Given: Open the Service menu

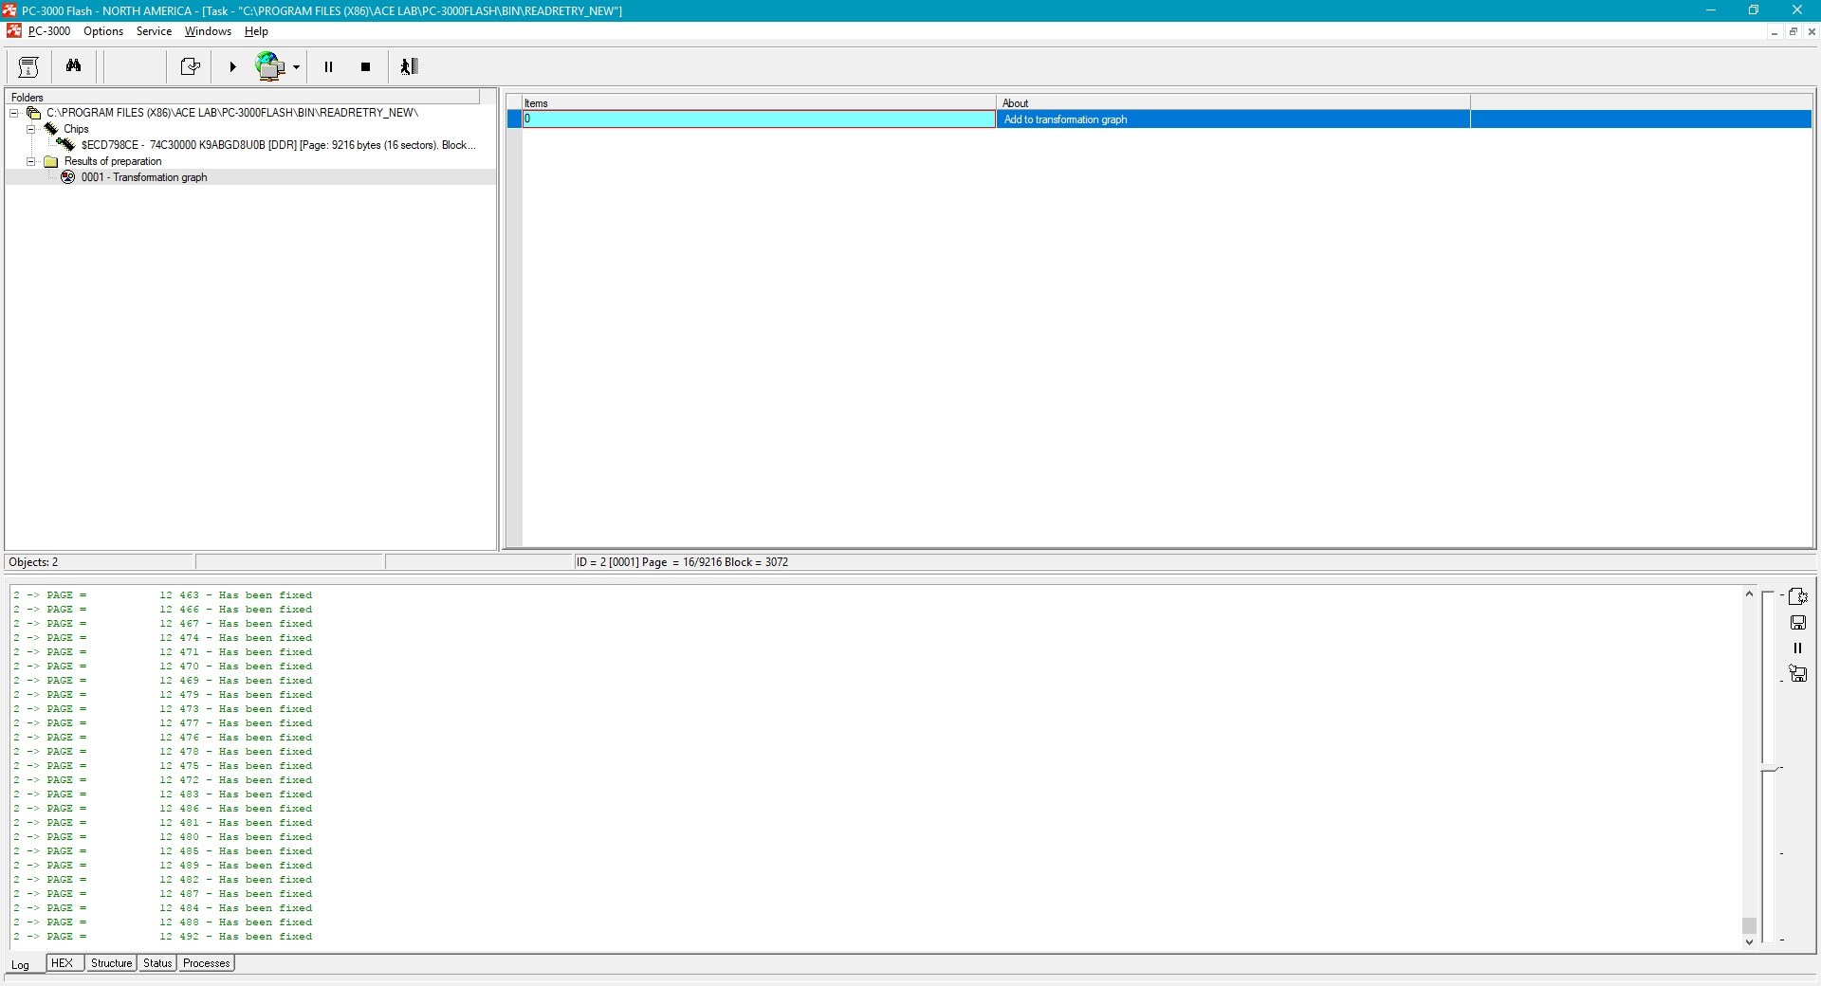Looking at the screenshot, I should pos(154,31).
